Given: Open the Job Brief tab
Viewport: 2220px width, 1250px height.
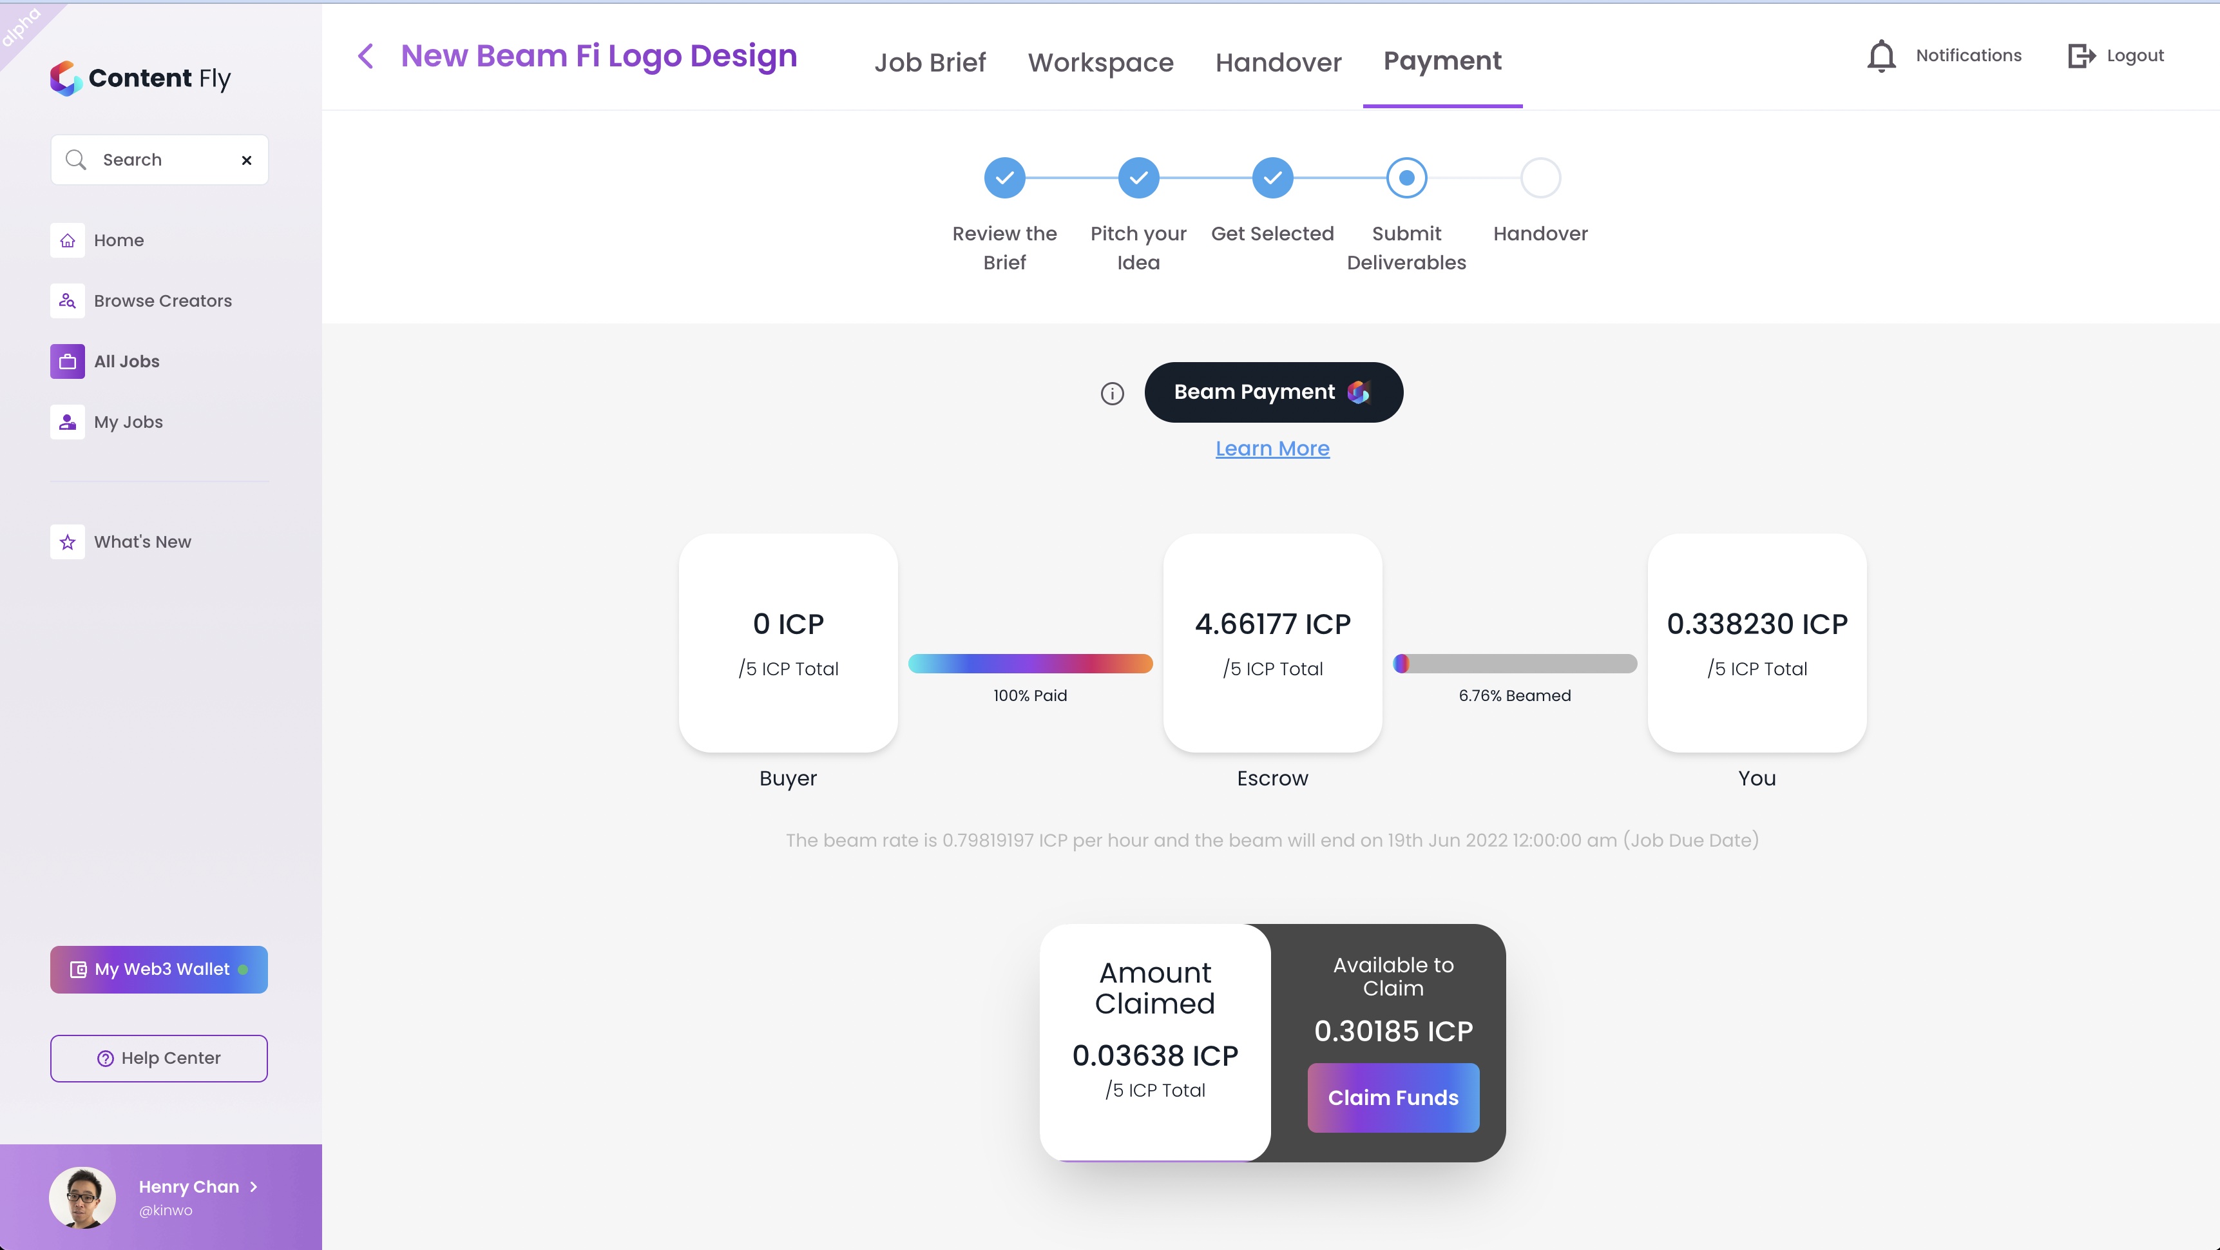Looking at the screenshot, I should tap(930, 62).
